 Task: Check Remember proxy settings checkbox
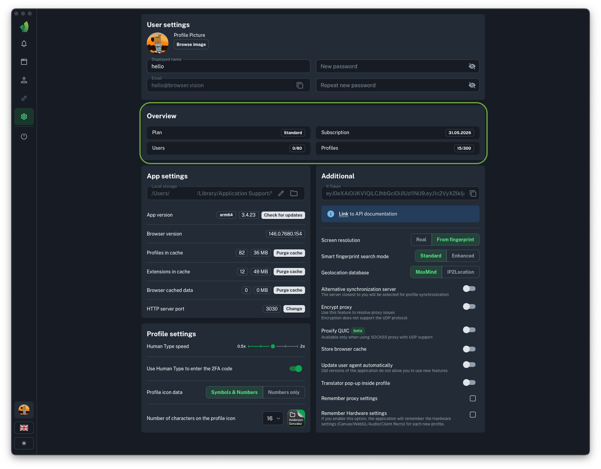coord(472,398)
